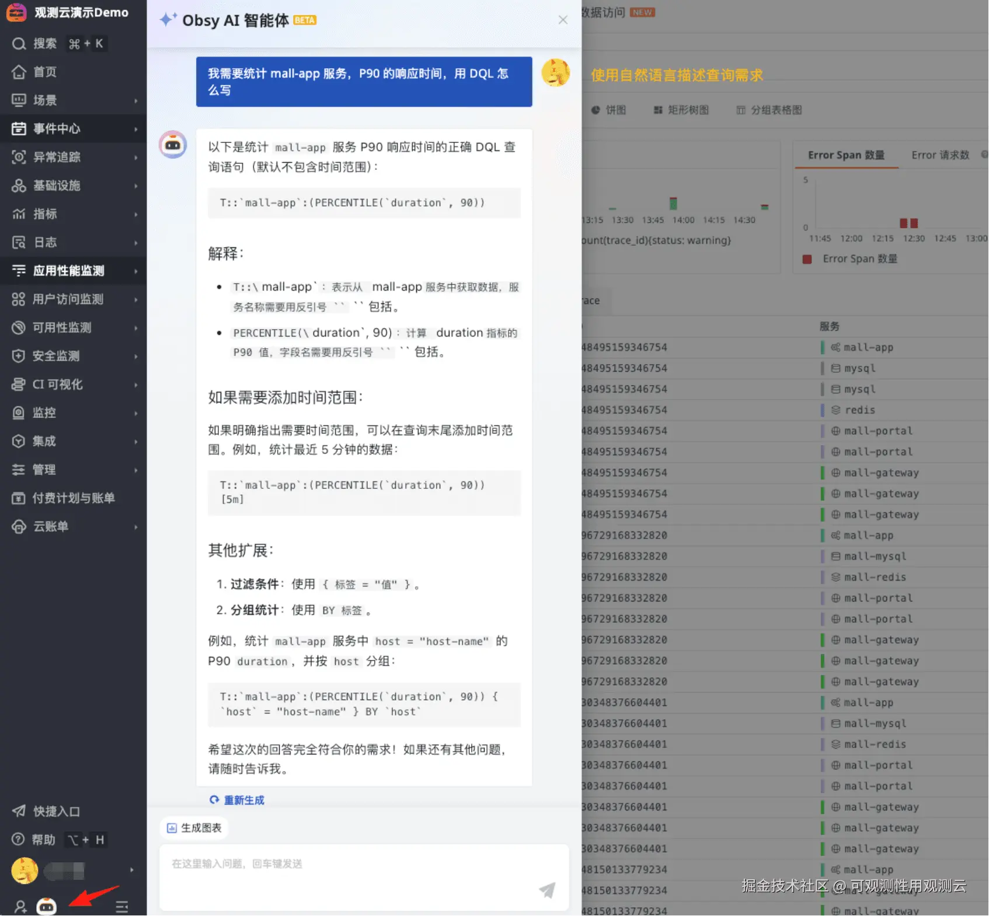The width and height of the screenshot is (989, 916).
Task: Click the user avatar beside the question bubble
Action: point(556,72)
